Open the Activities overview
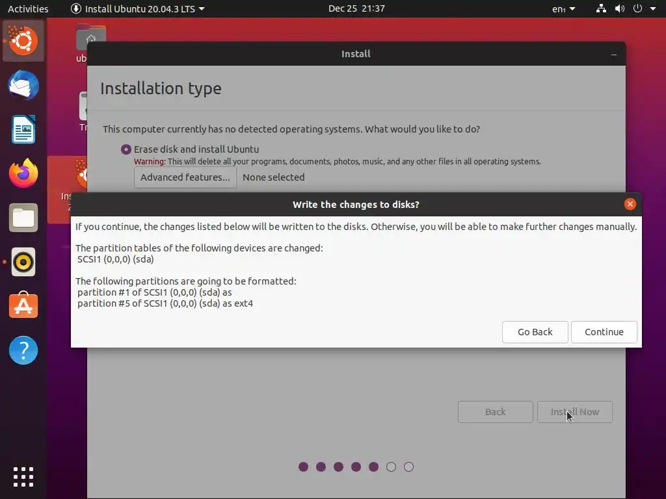Image resolution: width=666 pixels, height=499 pixels. click(x=28, y=8)
